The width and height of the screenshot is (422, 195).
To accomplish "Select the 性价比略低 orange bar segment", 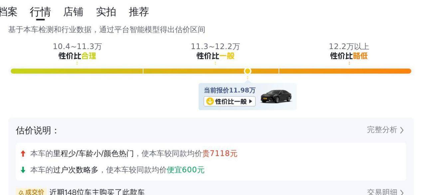I will [x=345, y=71].
